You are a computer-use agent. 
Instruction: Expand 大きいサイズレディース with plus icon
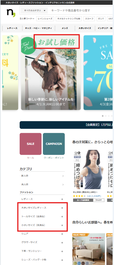[x=62, y=208]
